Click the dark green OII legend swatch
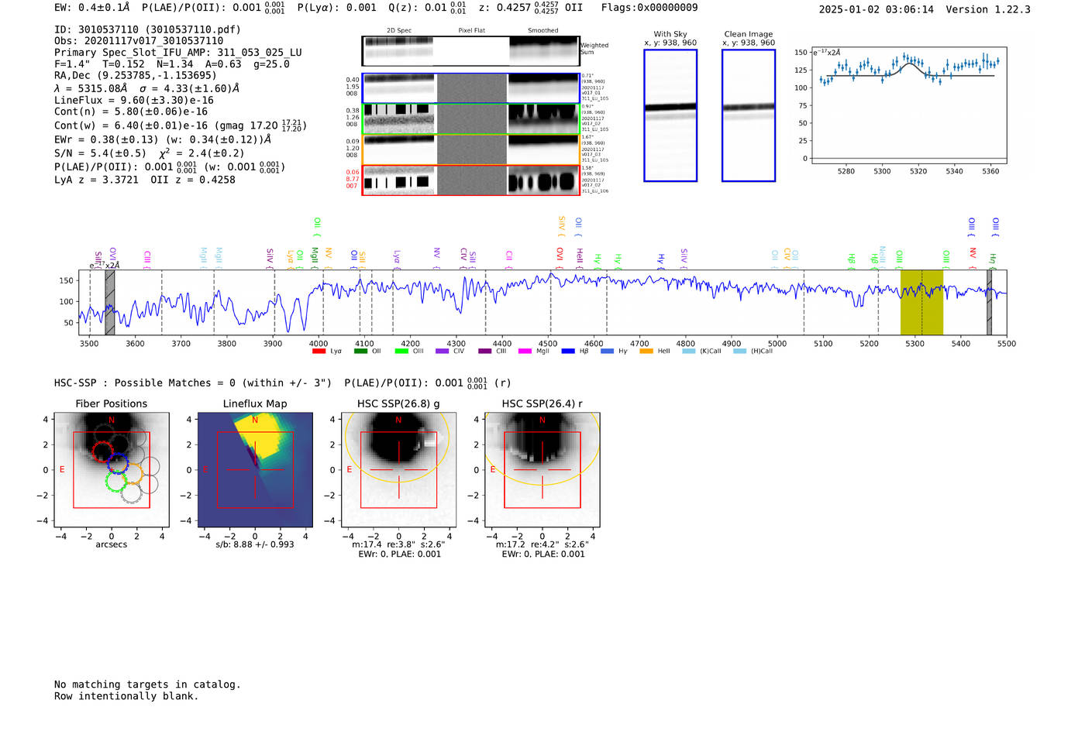 [x=360, y=352]
